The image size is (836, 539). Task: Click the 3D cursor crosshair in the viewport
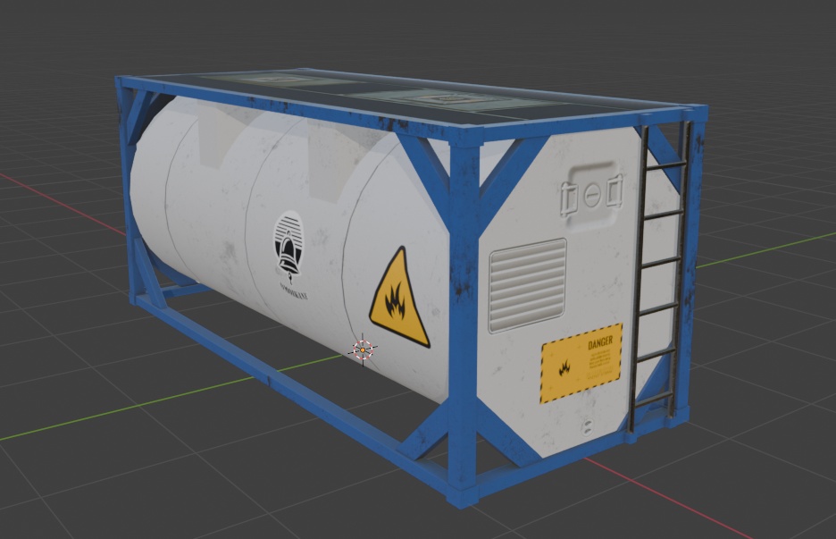(x=363, y=350)
